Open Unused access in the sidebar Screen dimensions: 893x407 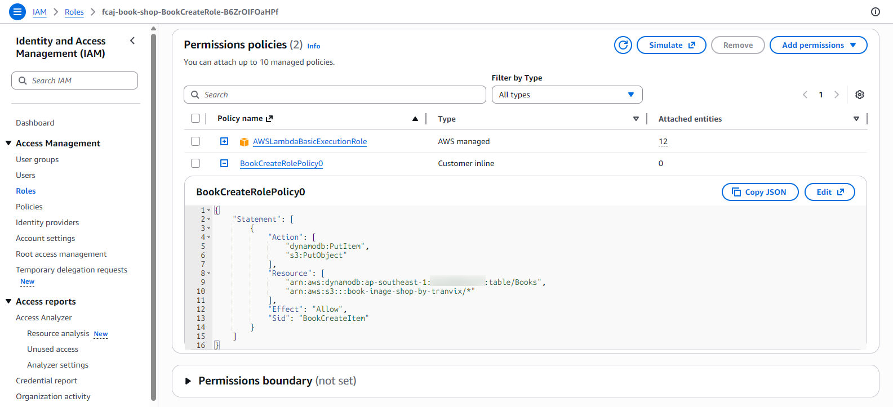pyautogui.click(x=52, y=349)
